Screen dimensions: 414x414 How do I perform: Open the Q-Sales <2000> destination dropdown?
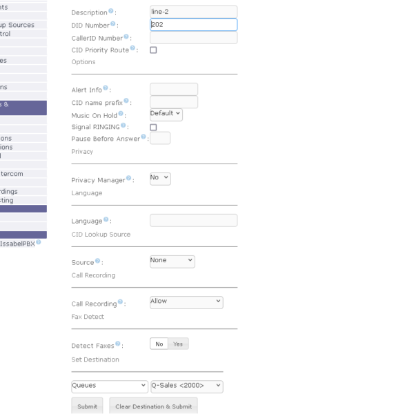click(x=186, y=386)
